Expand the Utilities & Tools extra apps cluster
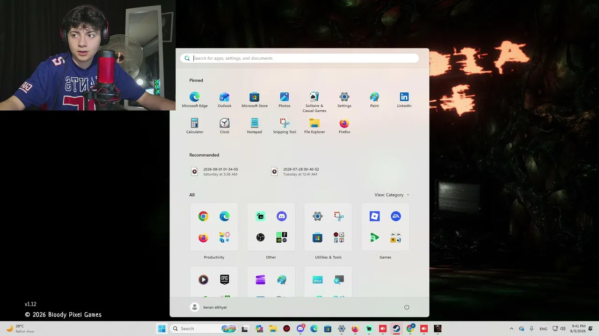Screen dimensions: 599x336 tap(339, 238)
